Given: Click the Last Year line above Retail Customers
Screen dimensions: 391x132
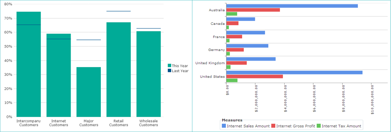Looking at the screenshot, I should [x=118, y=11].
